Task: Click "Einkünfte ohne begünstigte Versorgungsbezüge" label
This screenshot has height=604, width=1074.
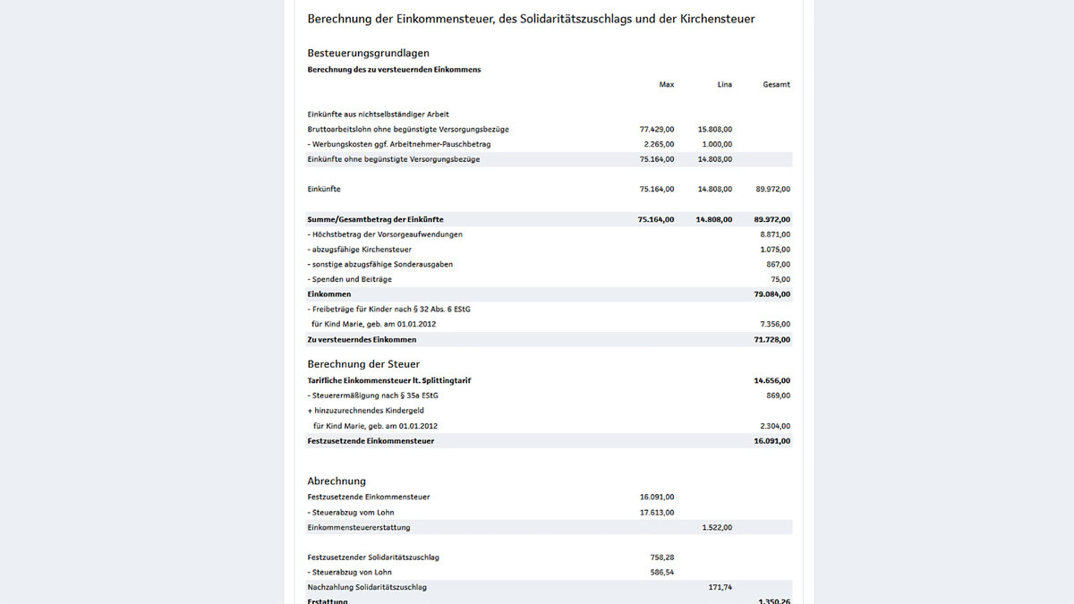Action: tap(394, 159)
